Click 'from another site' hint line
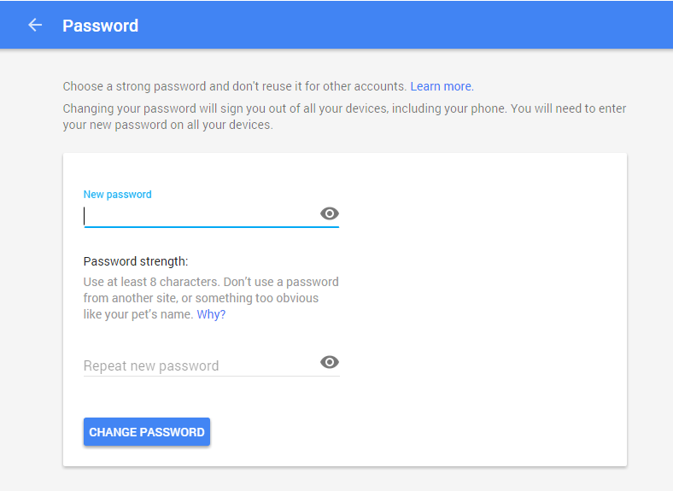 [x=201, y=298]
